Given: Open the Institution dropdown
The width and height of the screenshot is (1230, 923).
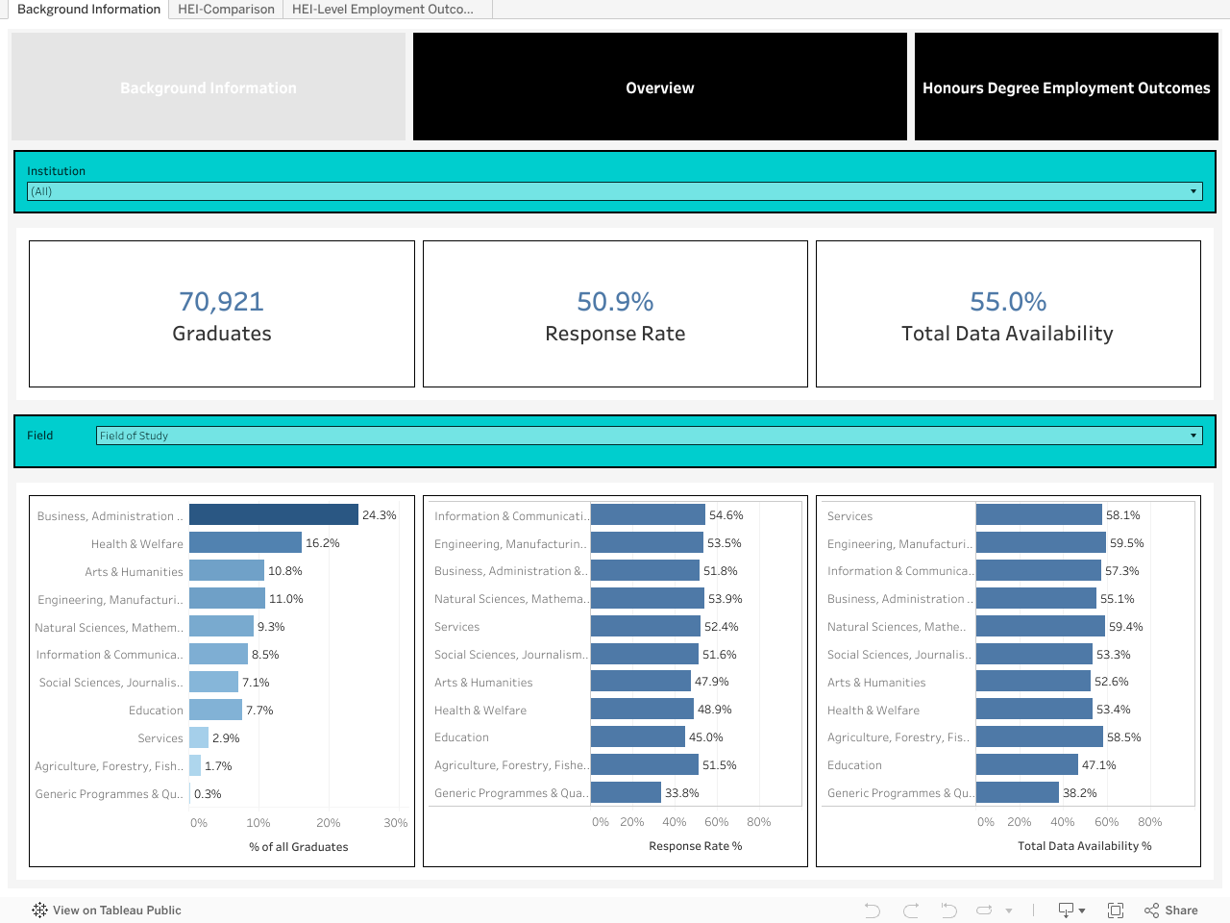Looking at the screenshot, I should pos(614,191).
